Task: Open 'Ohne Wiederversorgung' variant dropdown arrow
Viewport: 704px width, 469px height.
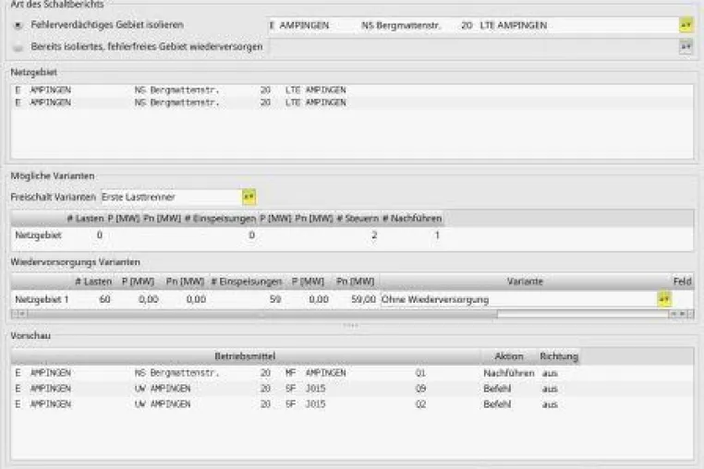Action: 664,299
